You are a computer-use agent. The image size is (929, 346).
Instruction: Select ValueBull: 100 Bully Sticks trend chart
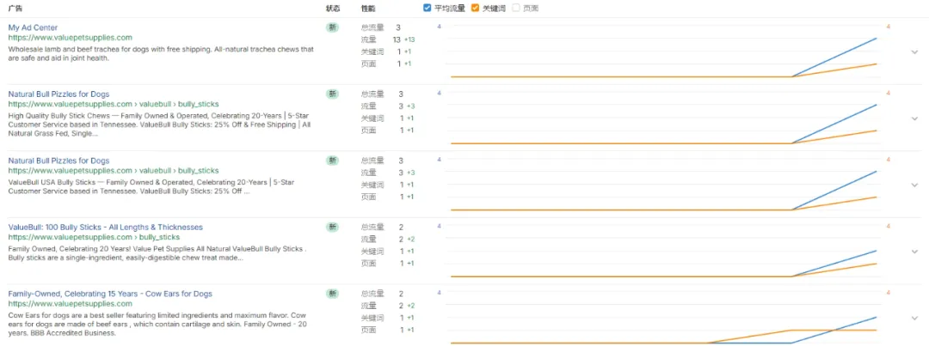point(664,252)
